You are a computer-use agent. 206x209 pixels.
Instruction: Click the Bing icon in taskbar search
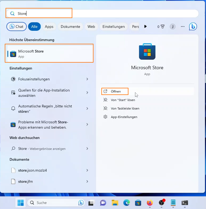click(81, 203)
